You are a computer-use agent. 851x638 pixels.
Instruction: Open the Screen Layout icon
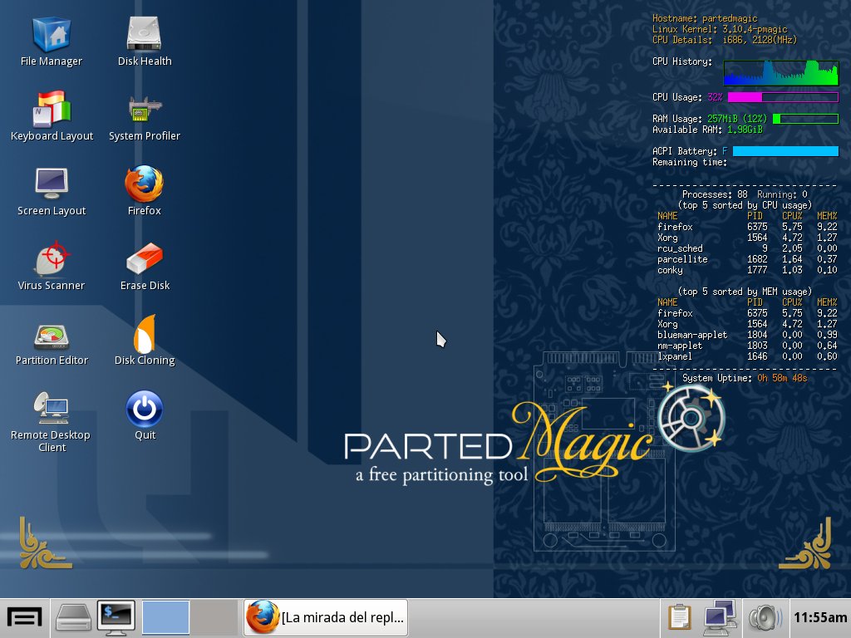click(x=52, y=184)
